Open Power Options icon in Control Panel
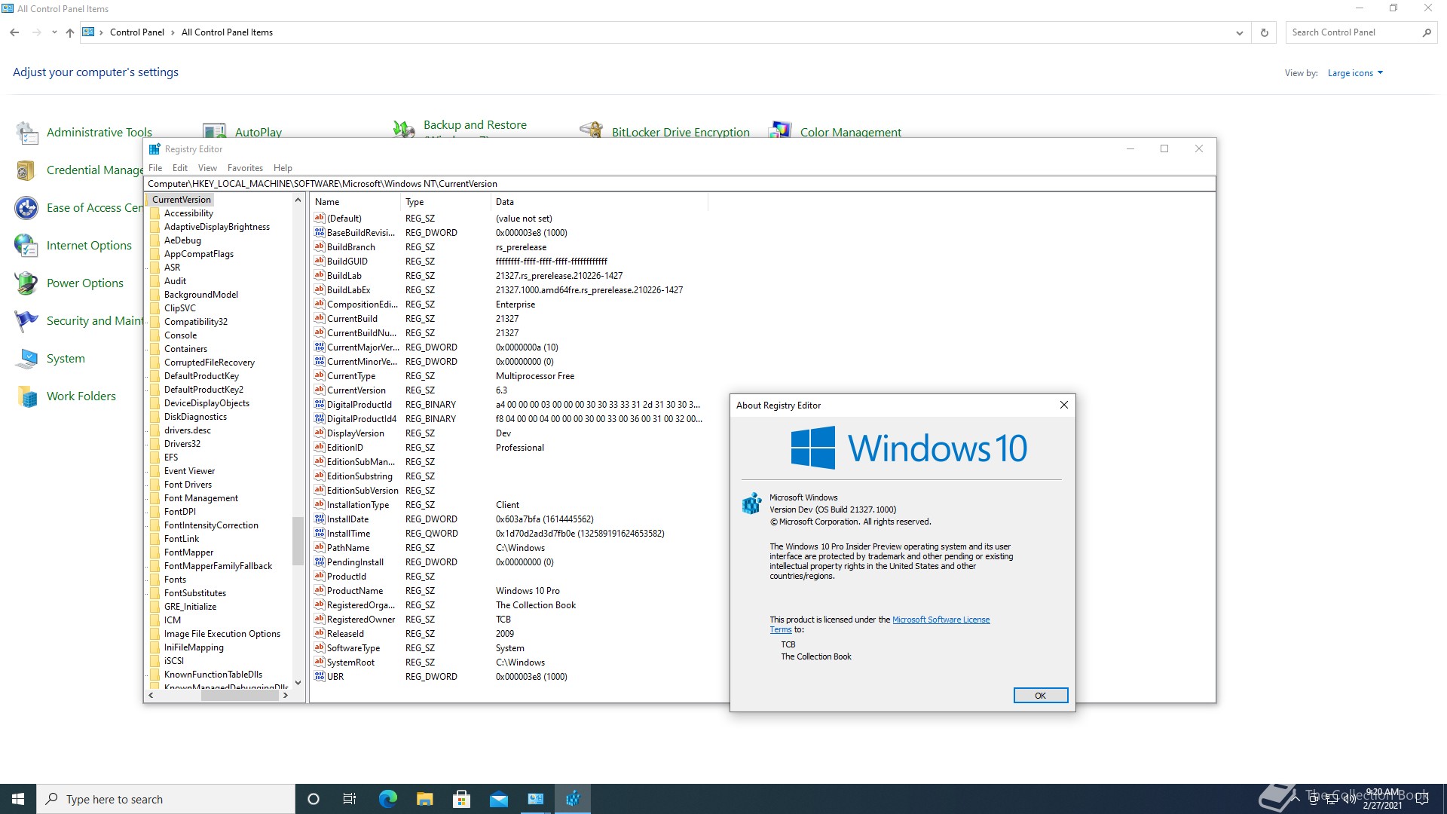The height and width of the screenshot is (814, 1447). coord(26,283)
